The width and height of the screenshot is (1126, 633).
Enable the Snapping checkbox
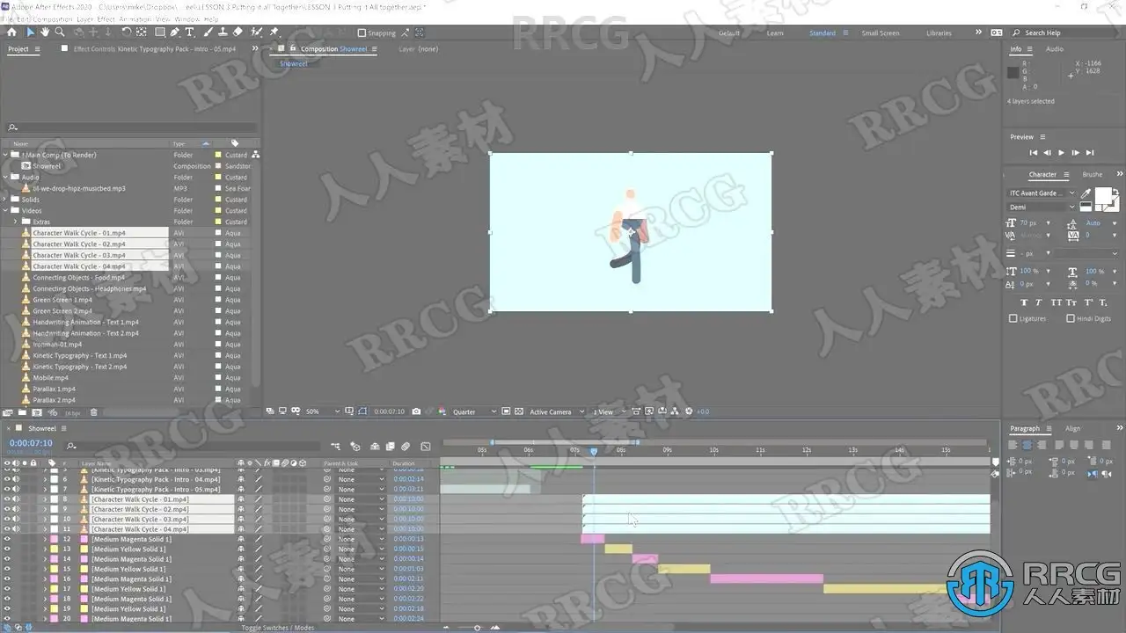pyautogui.click(x=362, y=33)
